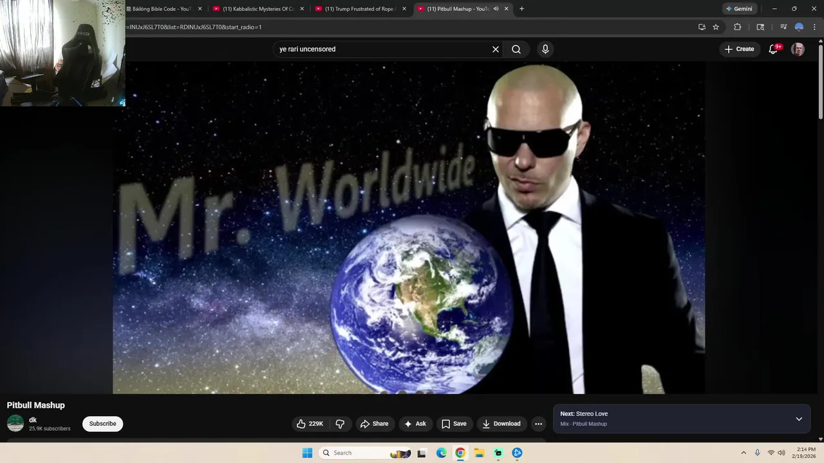Open File Explorer from taskbar
824x463 pixels.
point(479,453)
